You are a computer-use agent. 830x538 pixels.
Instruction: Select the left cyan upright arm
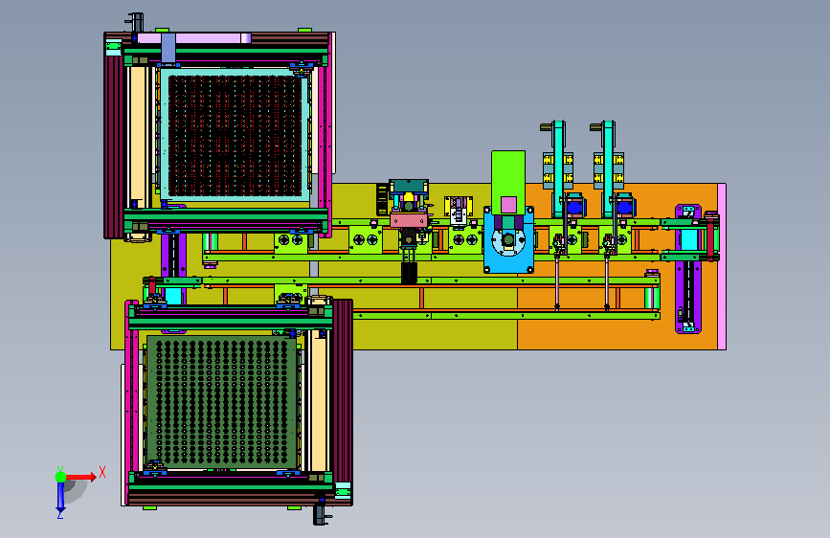pyautogui.click(x=558, y=168)
